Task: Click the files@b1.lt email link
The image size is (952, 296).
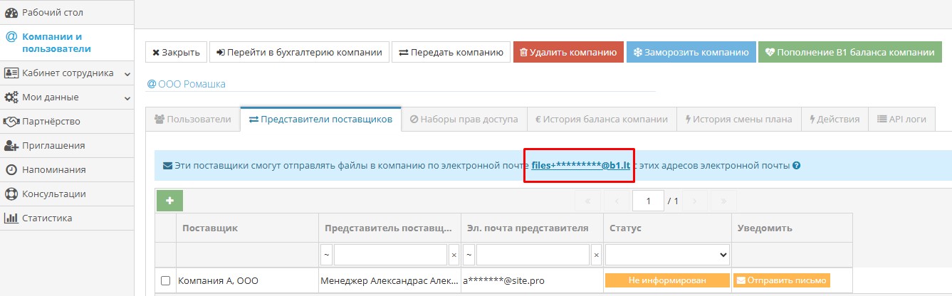Action: (580, 166)
